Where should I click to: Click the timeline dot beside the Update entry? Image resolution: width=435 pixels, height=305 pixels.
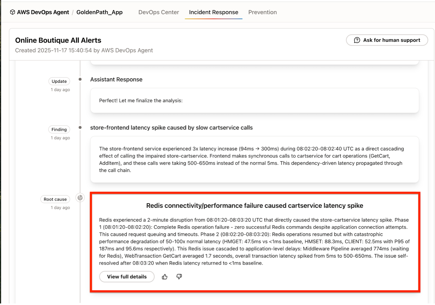pos(80,79)
